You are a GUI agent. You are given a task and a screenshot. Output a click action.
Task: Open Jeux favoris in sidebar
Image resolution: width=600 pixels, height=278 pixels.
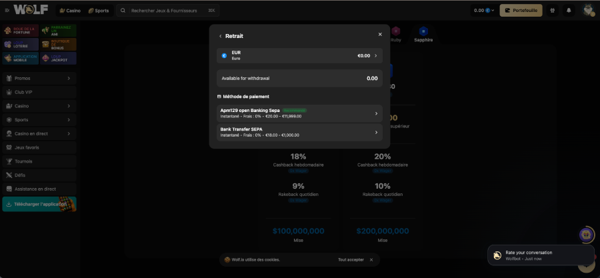39,147
